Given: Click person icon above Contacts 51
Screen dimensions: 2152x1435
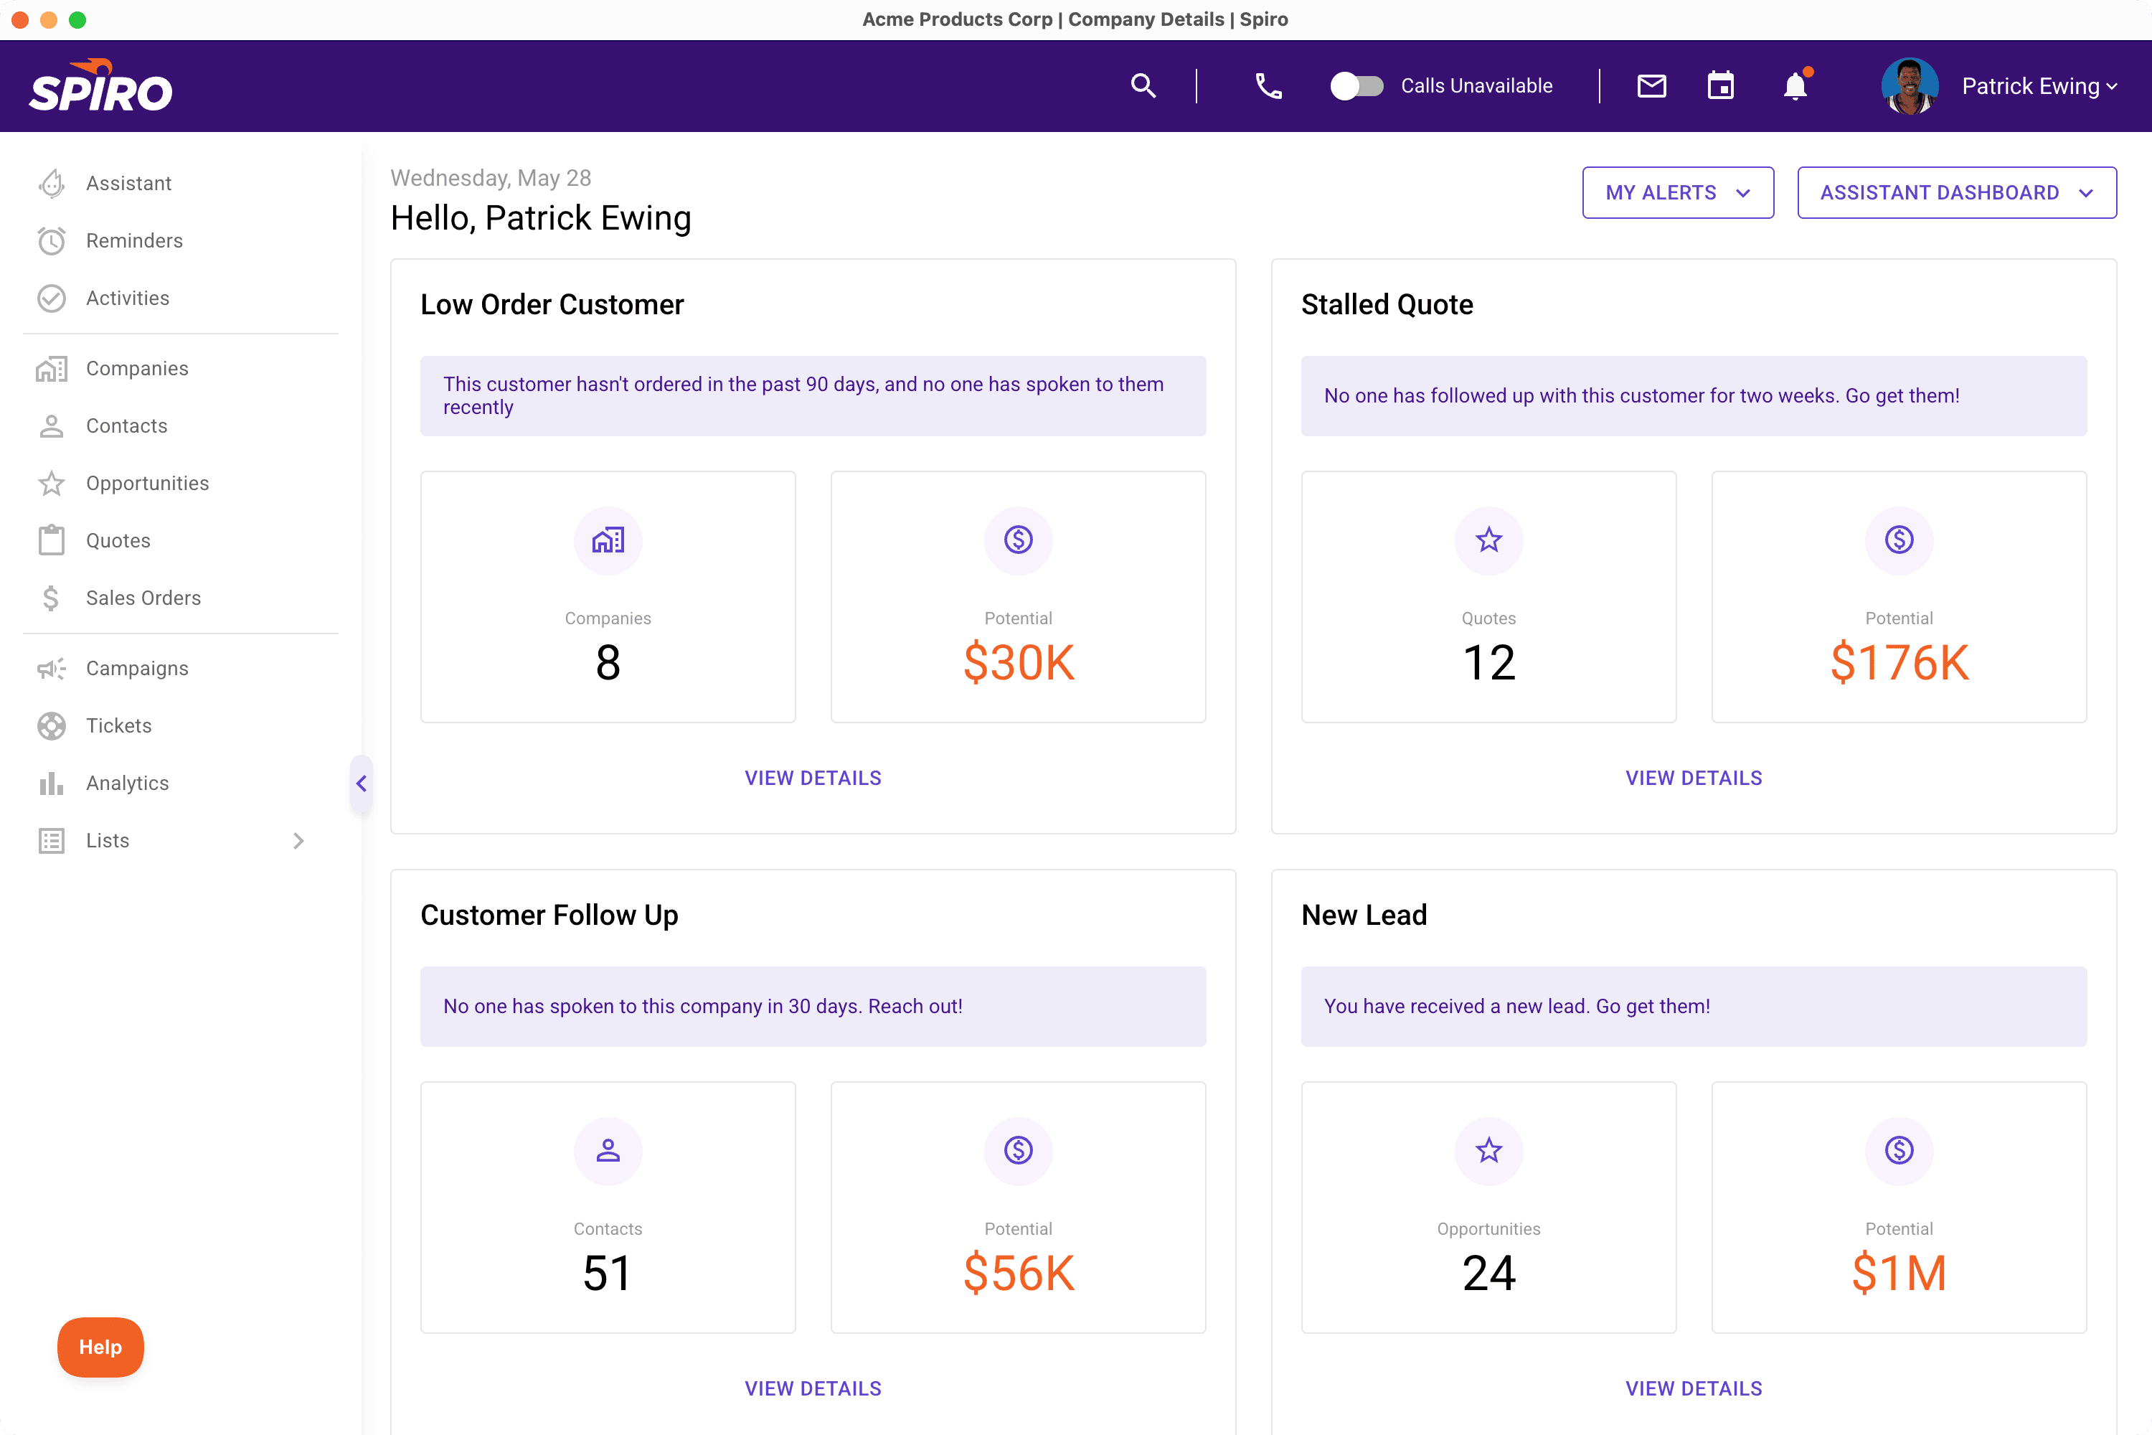Looking at the screenshot, I should [x=608, y=1150].
